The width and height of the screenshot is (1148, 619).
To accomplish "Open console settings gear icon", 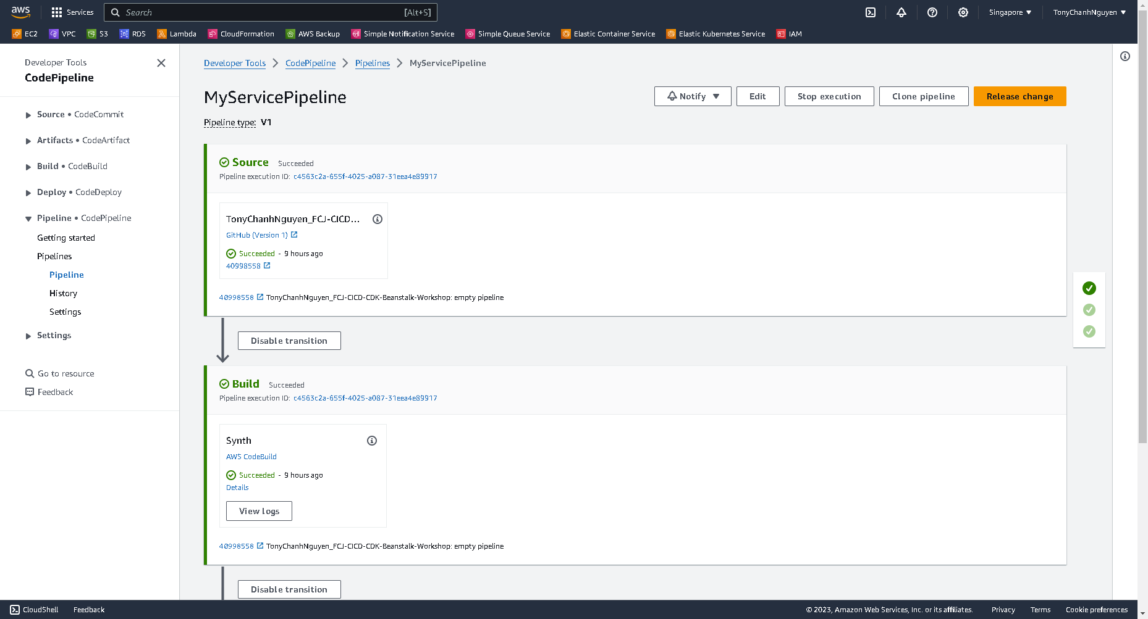I will (x=963, y=12).
